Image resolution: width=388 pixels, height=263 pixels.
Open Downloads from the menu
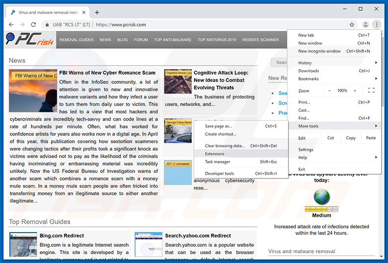pyautogui.click(x=334, y=71)
